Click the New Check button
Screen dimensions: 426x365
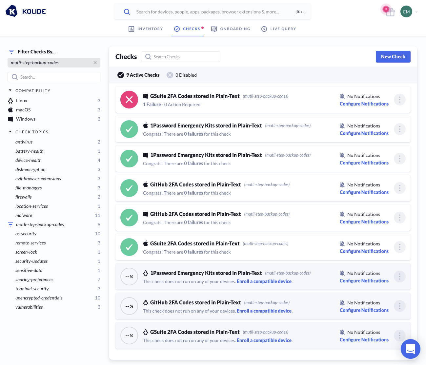393,57
